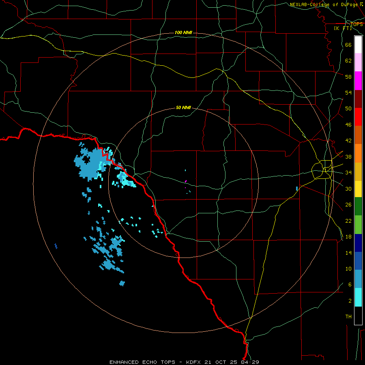Click the legend value '54'
This screenshot has height=365, width=365.
point(348,92)
